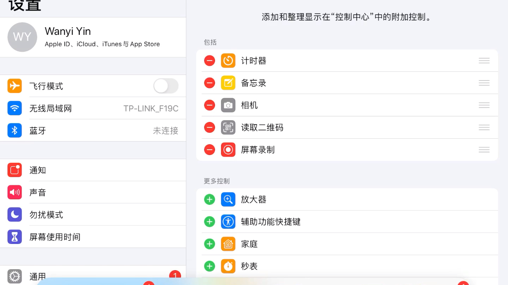Click the reorder handle for 屏幕录制
Image resolution: width=508 pixels, height=285 pixels.
click(484, 150)
